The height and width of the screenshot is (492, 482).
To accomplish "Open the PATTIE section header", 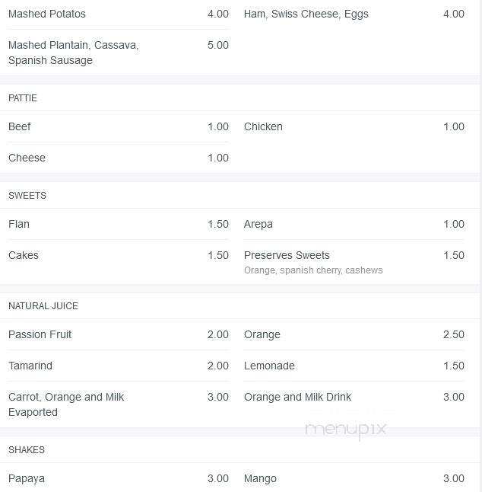I will tap(23, 98).
